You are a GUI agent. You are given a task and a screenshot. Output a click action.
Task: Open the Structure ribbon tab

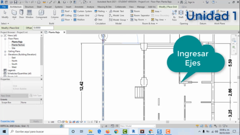[x=29, y=7]
